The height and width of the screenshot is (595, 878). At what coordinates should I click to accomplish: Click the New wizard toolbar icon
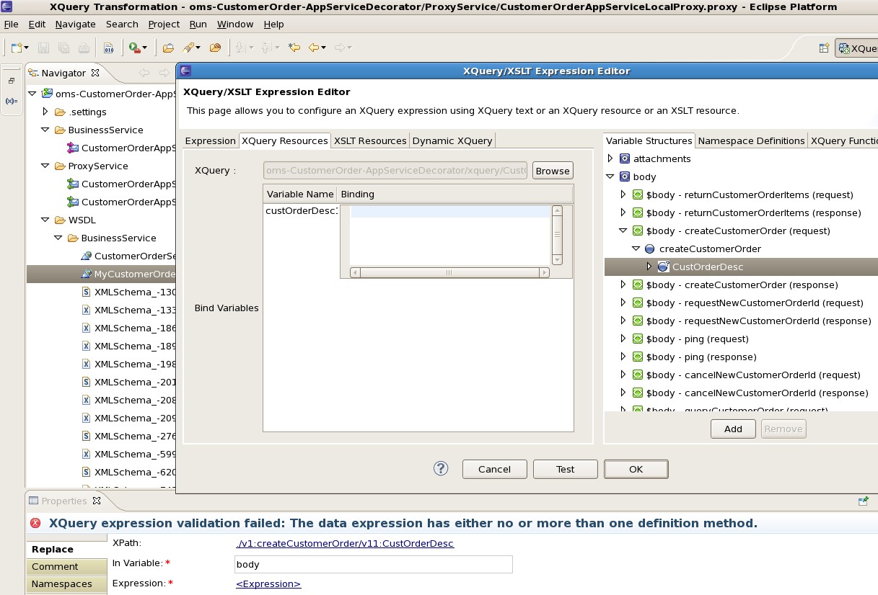(x=17, y=48)
